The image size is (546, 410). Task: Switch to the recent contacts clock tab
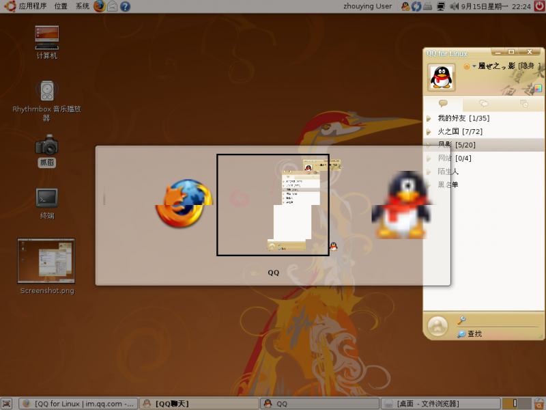pyautogui.click(x=523, y=104)
